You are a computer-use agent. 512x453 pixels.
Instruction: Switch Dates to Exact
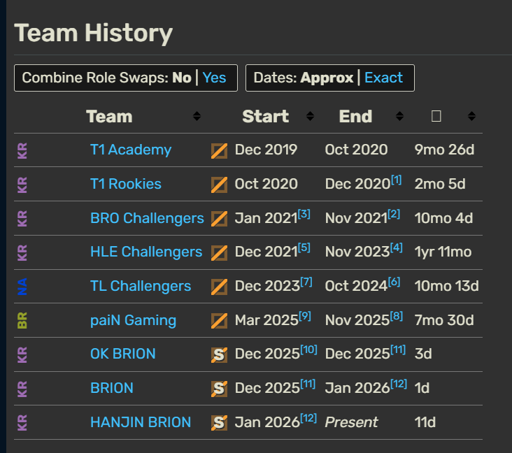pyautogui.click(x=383, y=78)
